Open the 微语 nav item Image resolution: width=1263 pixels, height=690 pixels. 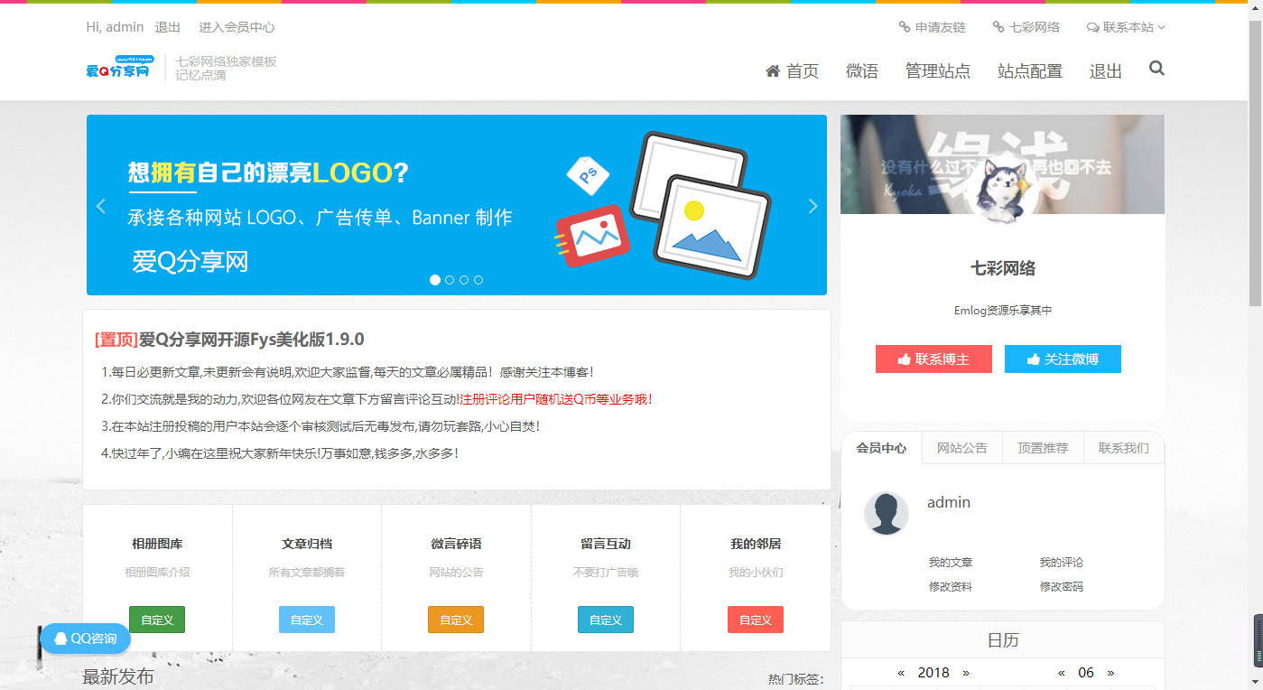863,70
